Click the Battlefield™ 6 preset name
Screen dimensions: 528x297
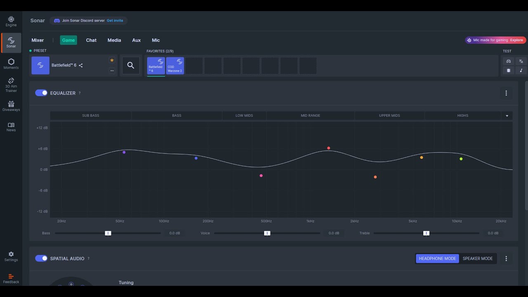[x=64, y=65]
